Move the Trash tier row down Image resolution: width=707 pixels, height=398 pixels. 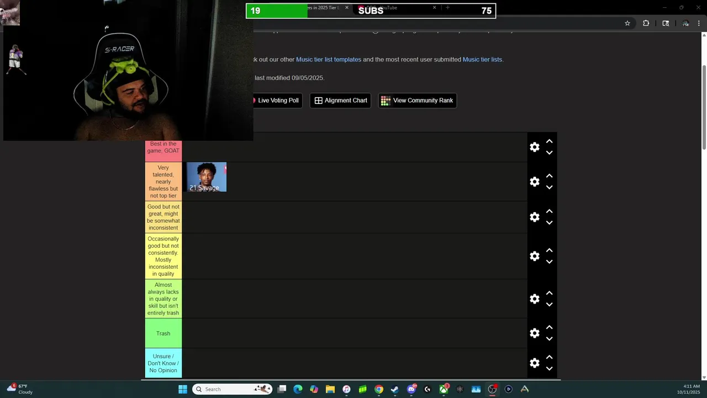click(x=549, y=339)
